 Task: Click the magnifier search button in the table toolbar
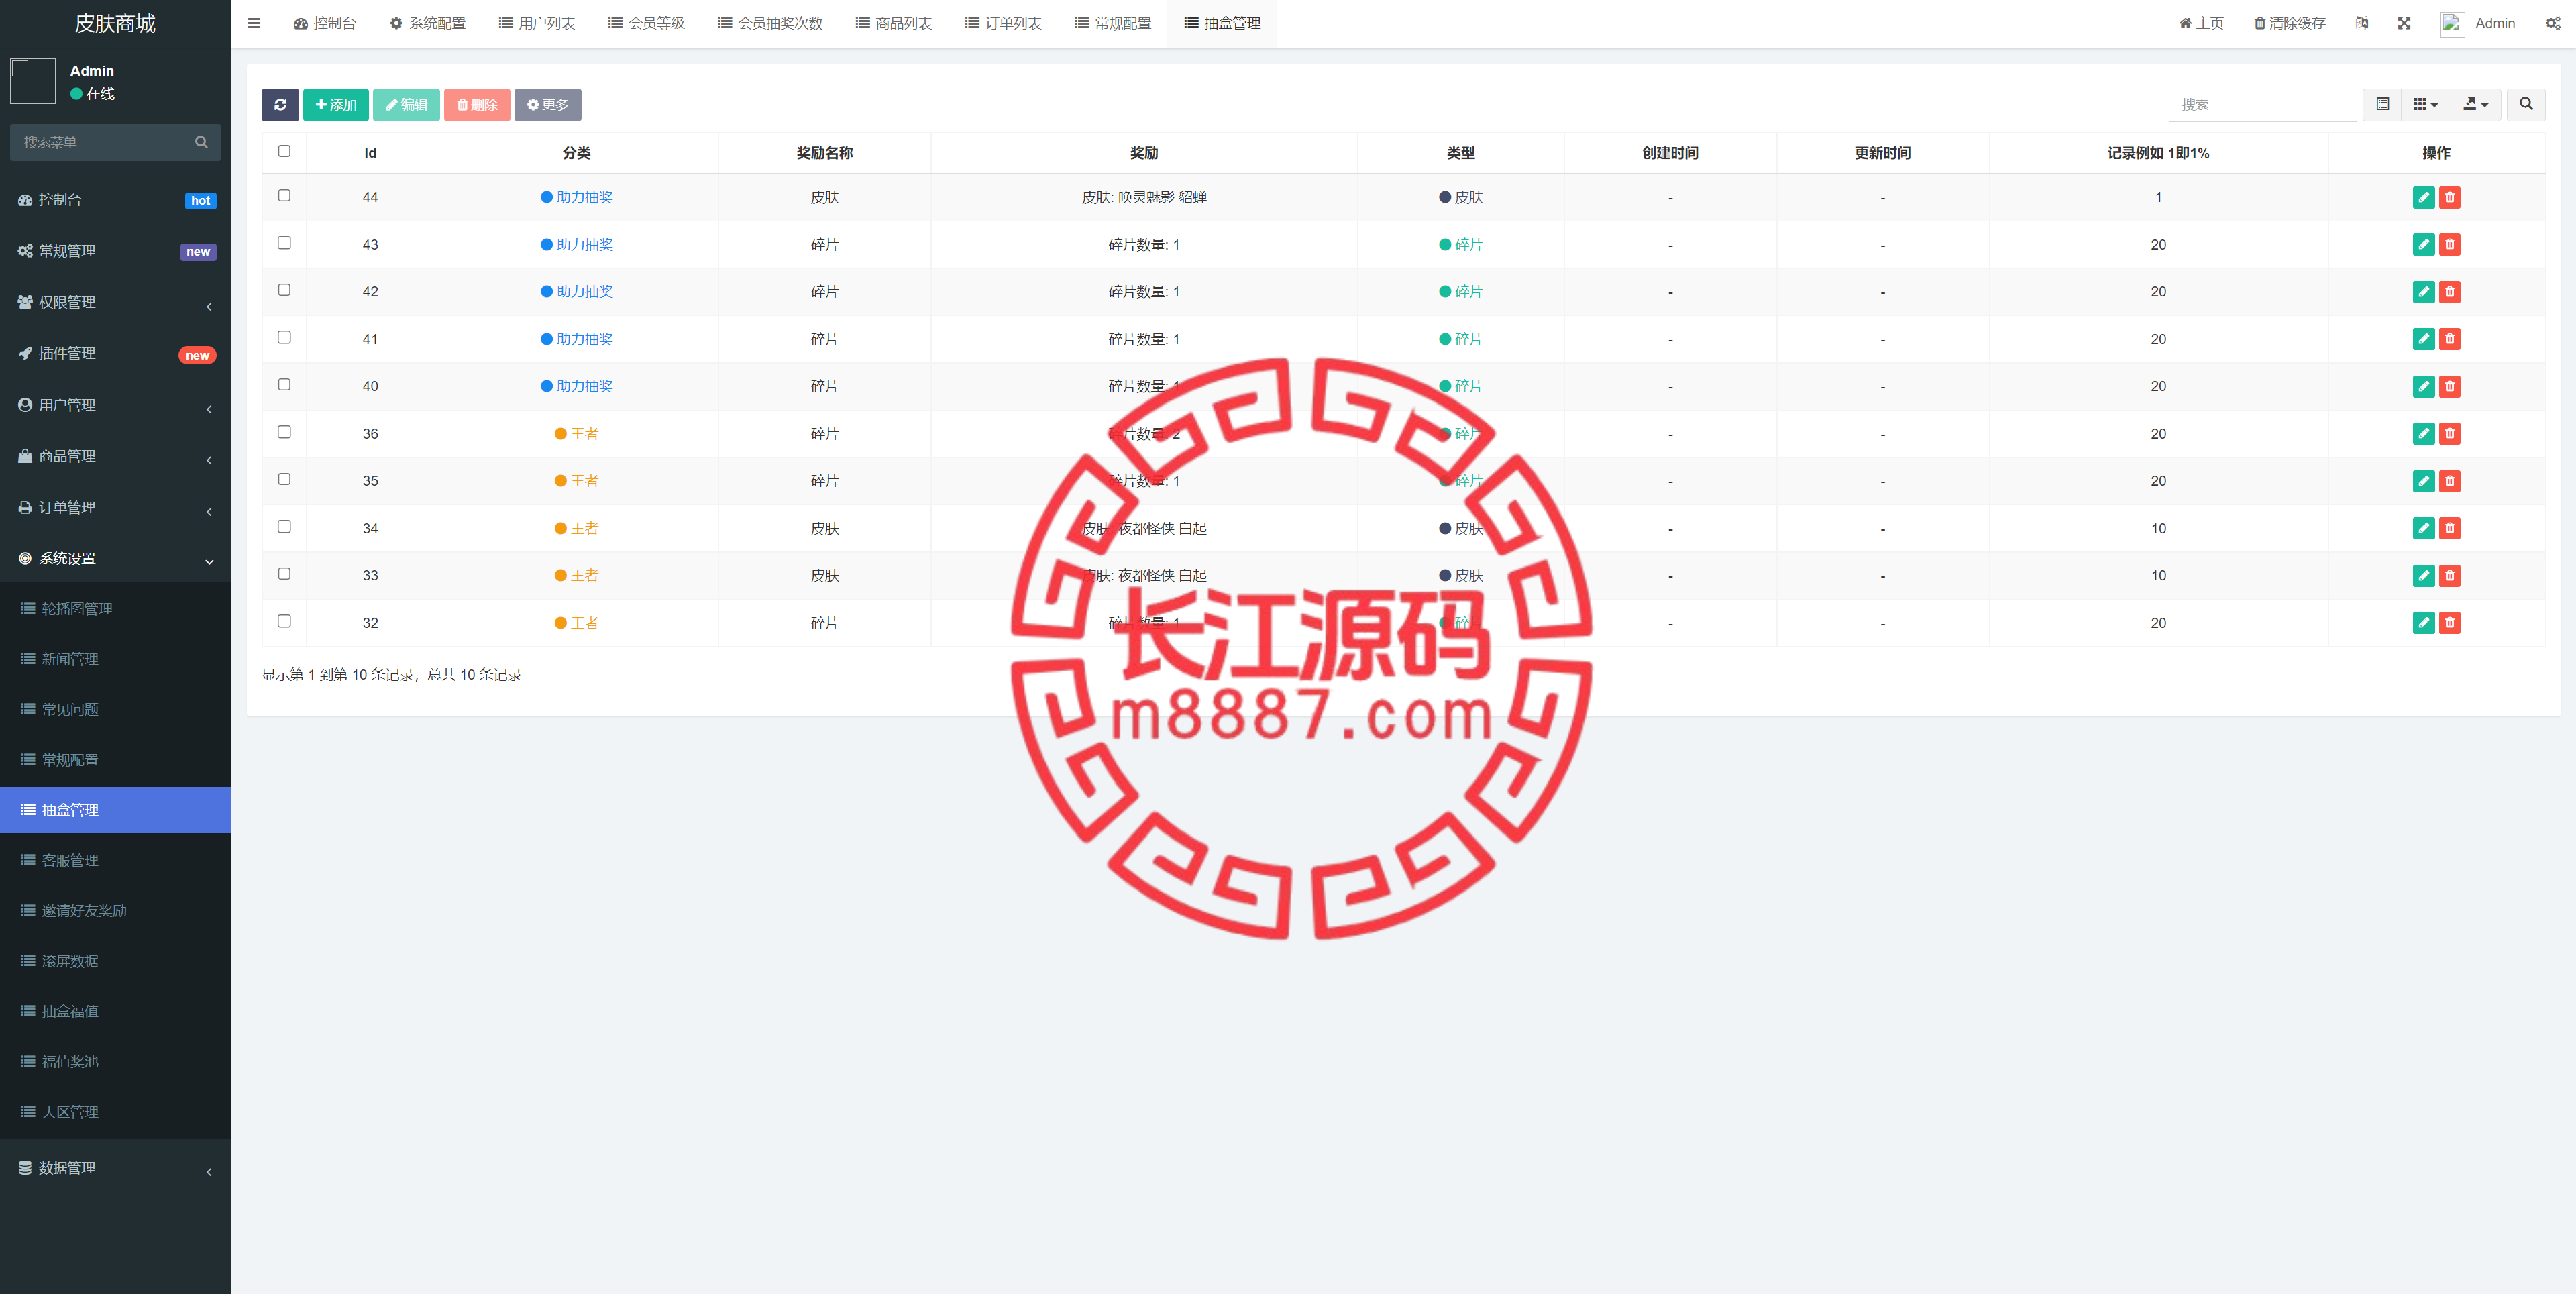2526,104
